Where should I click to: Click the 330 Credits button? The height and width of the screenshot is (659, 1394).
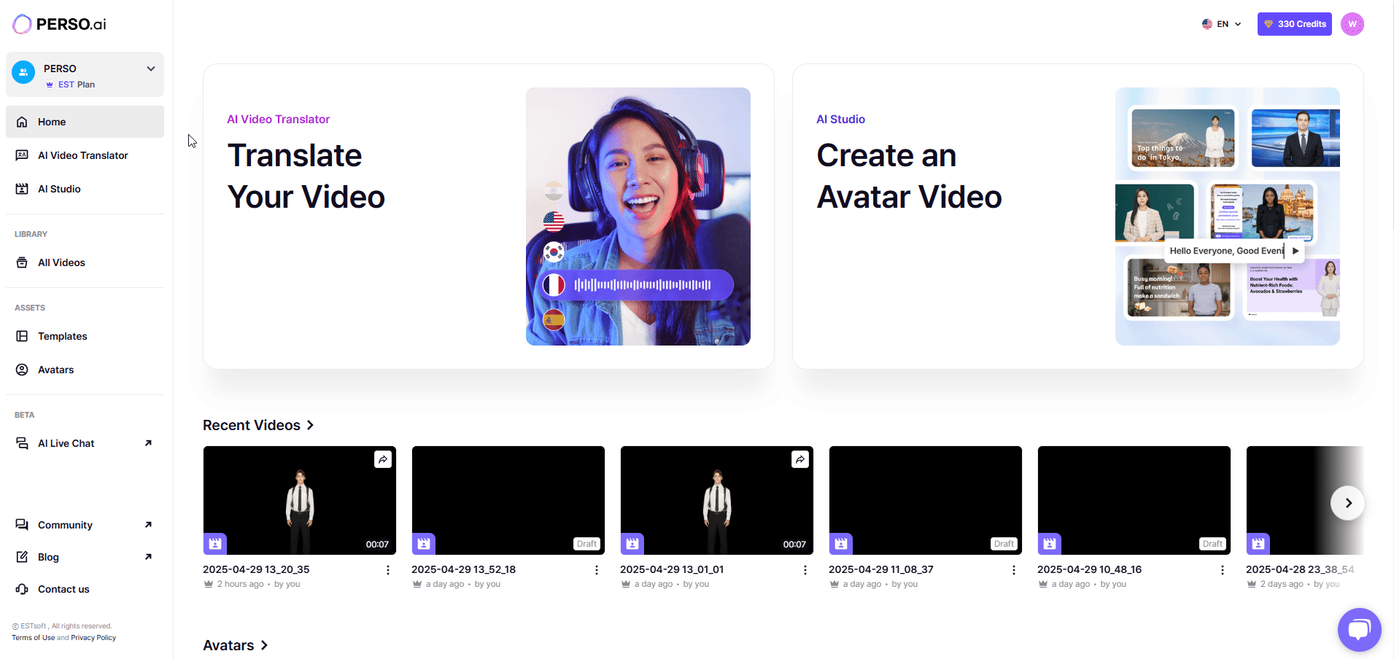click(1295, 24)
